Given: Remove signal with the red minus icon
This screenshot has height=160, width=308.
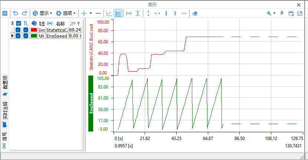Looking at the screenshot, I should pos(98,13).
